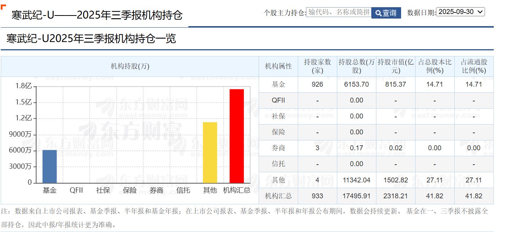512x232 pixels.
Task: Click the value 1502.82 in 其他 row
Action: (396, 180)
